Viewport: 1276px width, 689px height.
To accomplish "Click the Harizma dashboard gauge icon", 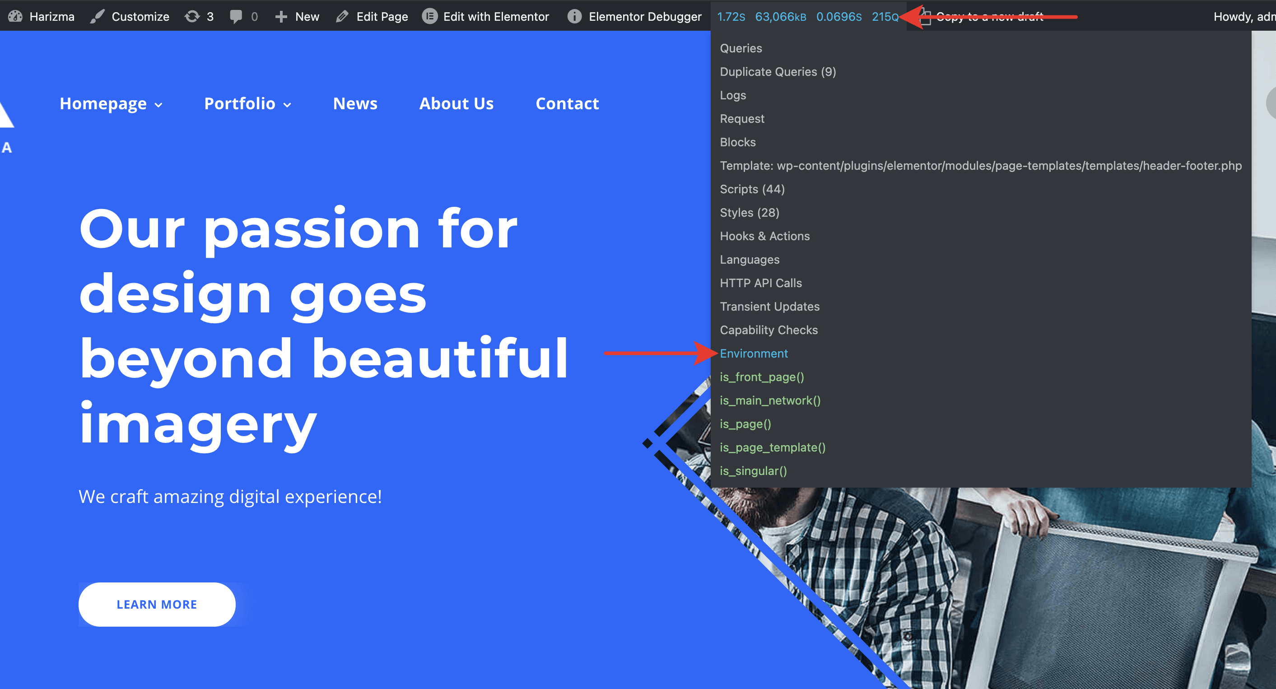I will tap(15, 16).
